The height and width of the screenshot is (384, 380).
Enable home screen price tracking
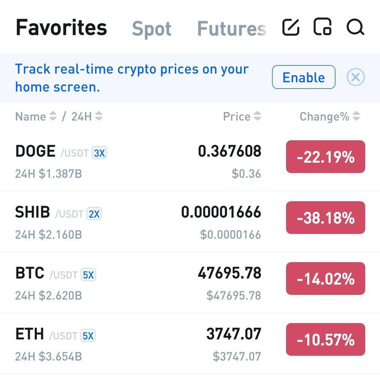(304, 77)
